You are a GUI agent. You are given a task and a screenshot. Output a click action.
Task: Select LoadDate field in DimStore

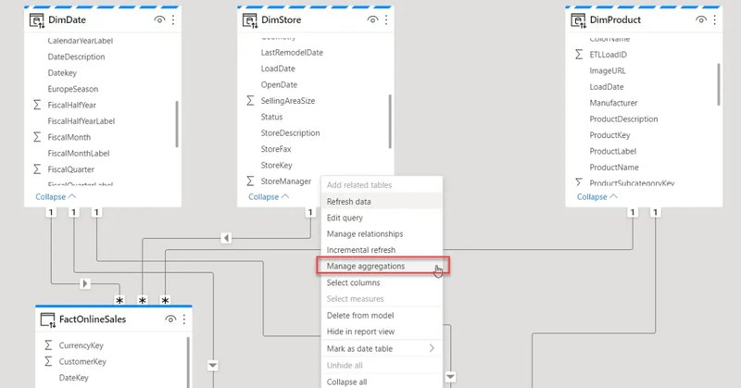tap(278, 69)
